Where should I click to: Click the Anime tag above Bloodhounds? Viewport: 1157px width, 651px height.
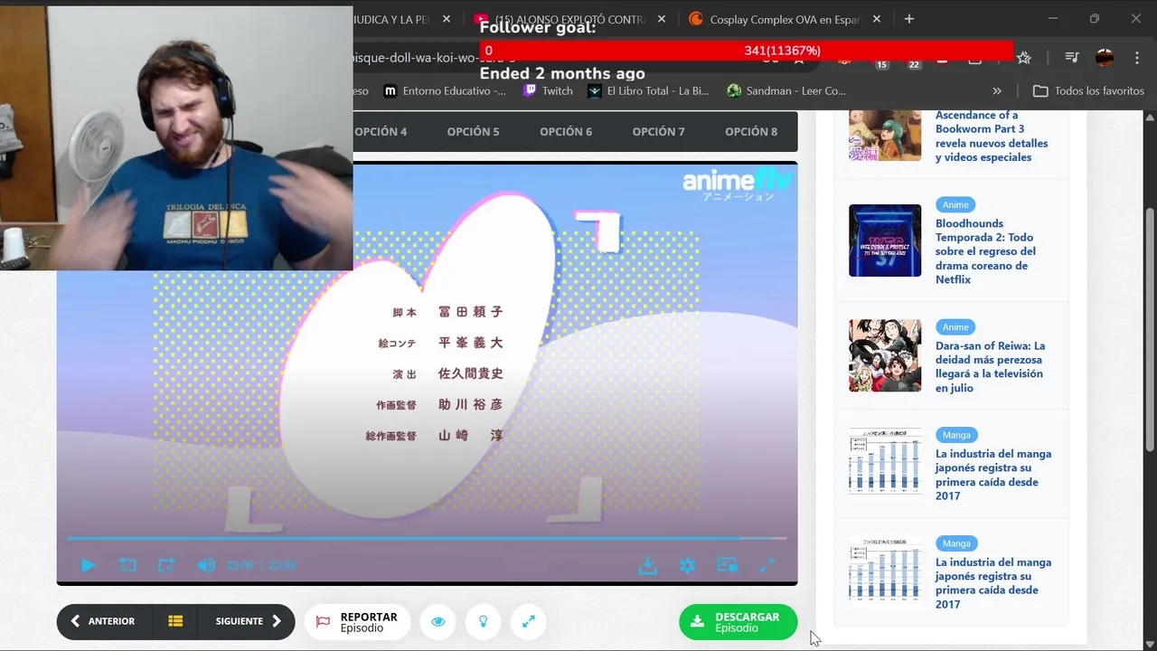click(x=955, y=204)
